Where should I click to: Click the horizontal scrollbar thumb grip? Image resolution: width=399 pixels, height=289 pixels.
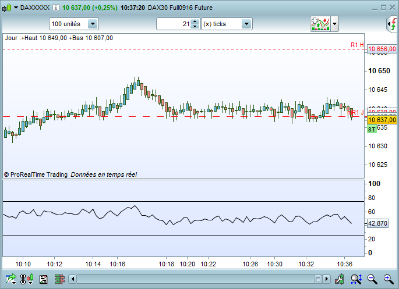[318, 279]
